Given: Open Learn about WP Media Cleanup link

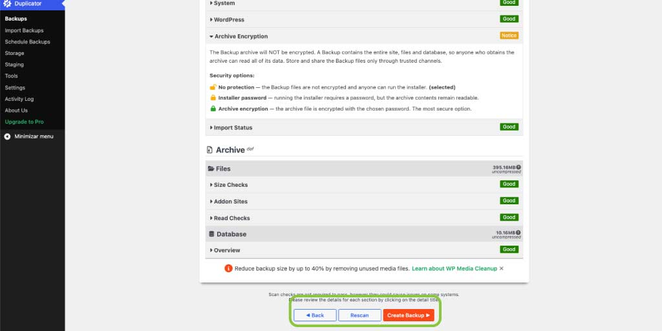Looking at the screenshot, I should 454,268.
